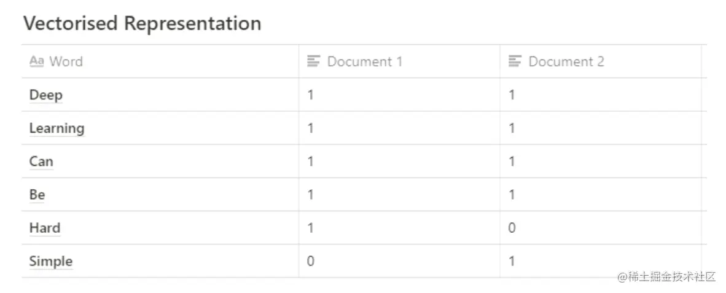Viewport: 726px width, 293px height.
Task: Open the Can row page
Action: 41,162
